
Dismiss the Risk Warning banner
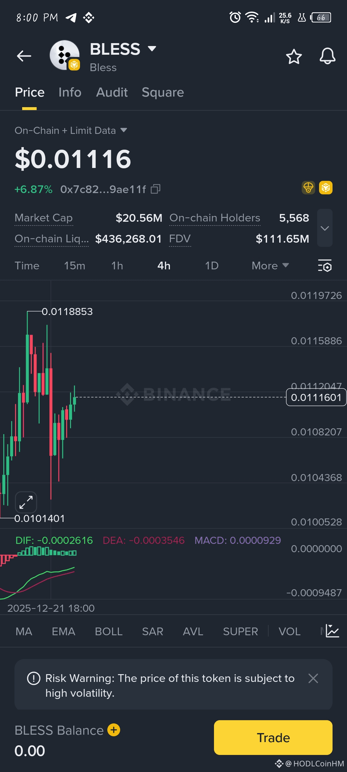pyautogui.click(x=313, y=678)
